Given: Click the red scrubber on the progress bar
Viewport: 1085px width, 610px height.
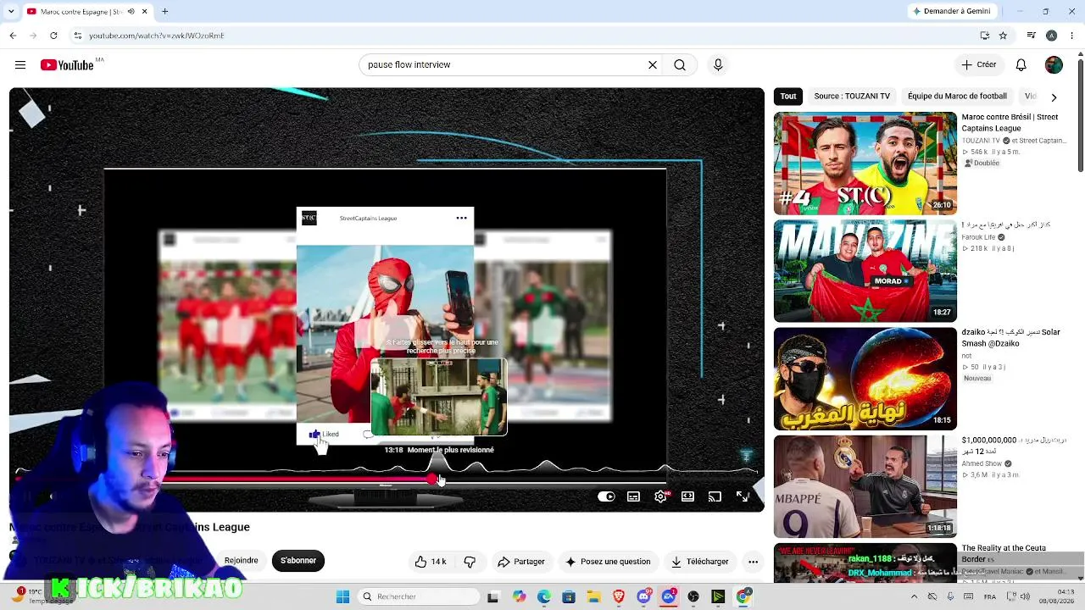Looking at the screenshot, I should coord(432,480).
